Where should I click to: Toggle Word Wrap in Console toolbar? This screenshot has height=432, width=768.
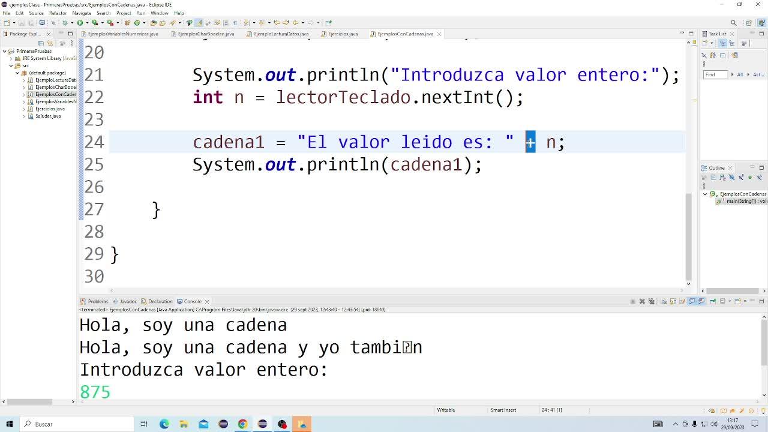point(682,301)
